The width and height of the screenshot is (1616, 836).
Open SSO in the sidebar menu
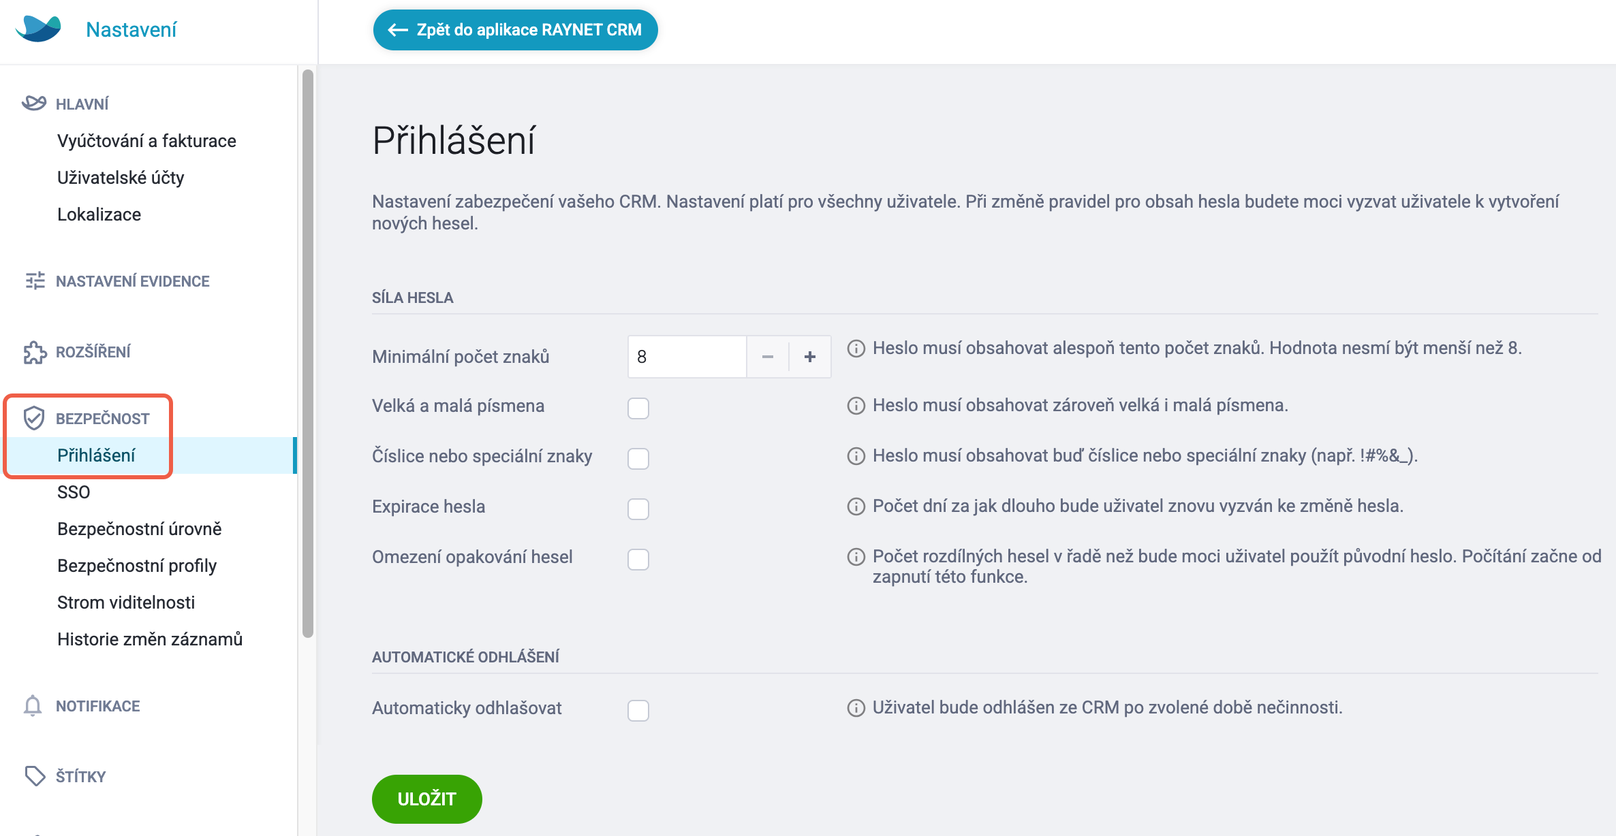74,492
